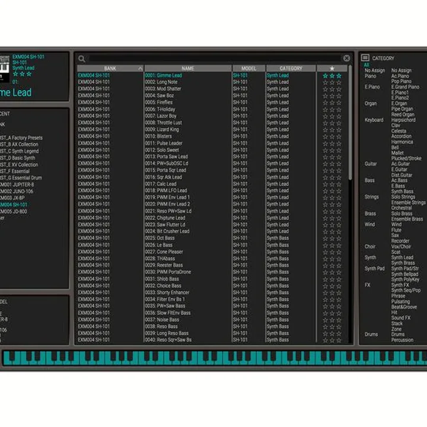The width and height of the screenshot is (427, 427).
Task: Rate the 0005: Fireflies preset stars
Action: tap(332, 103)
